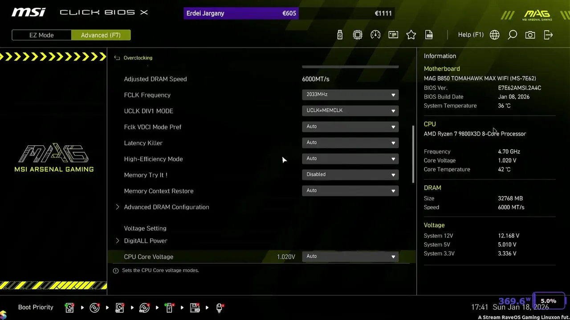Click the System 3.3V 3.336 V reading

[x=507, y=254]
